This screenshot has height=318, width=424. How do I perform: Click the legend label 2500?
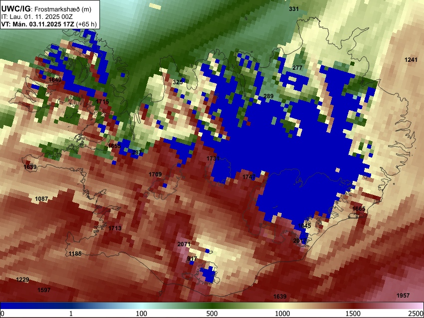416,314
